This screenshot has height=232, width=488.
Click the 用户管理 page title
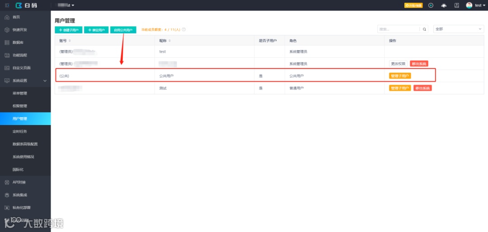[65, 20]
